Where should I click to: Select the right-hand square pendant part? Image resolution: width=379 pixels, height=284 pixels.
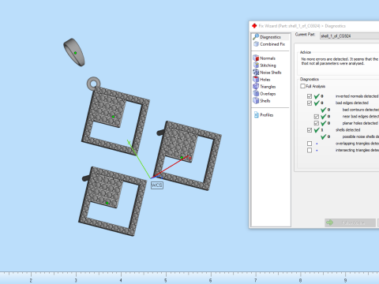pos(188,155)
